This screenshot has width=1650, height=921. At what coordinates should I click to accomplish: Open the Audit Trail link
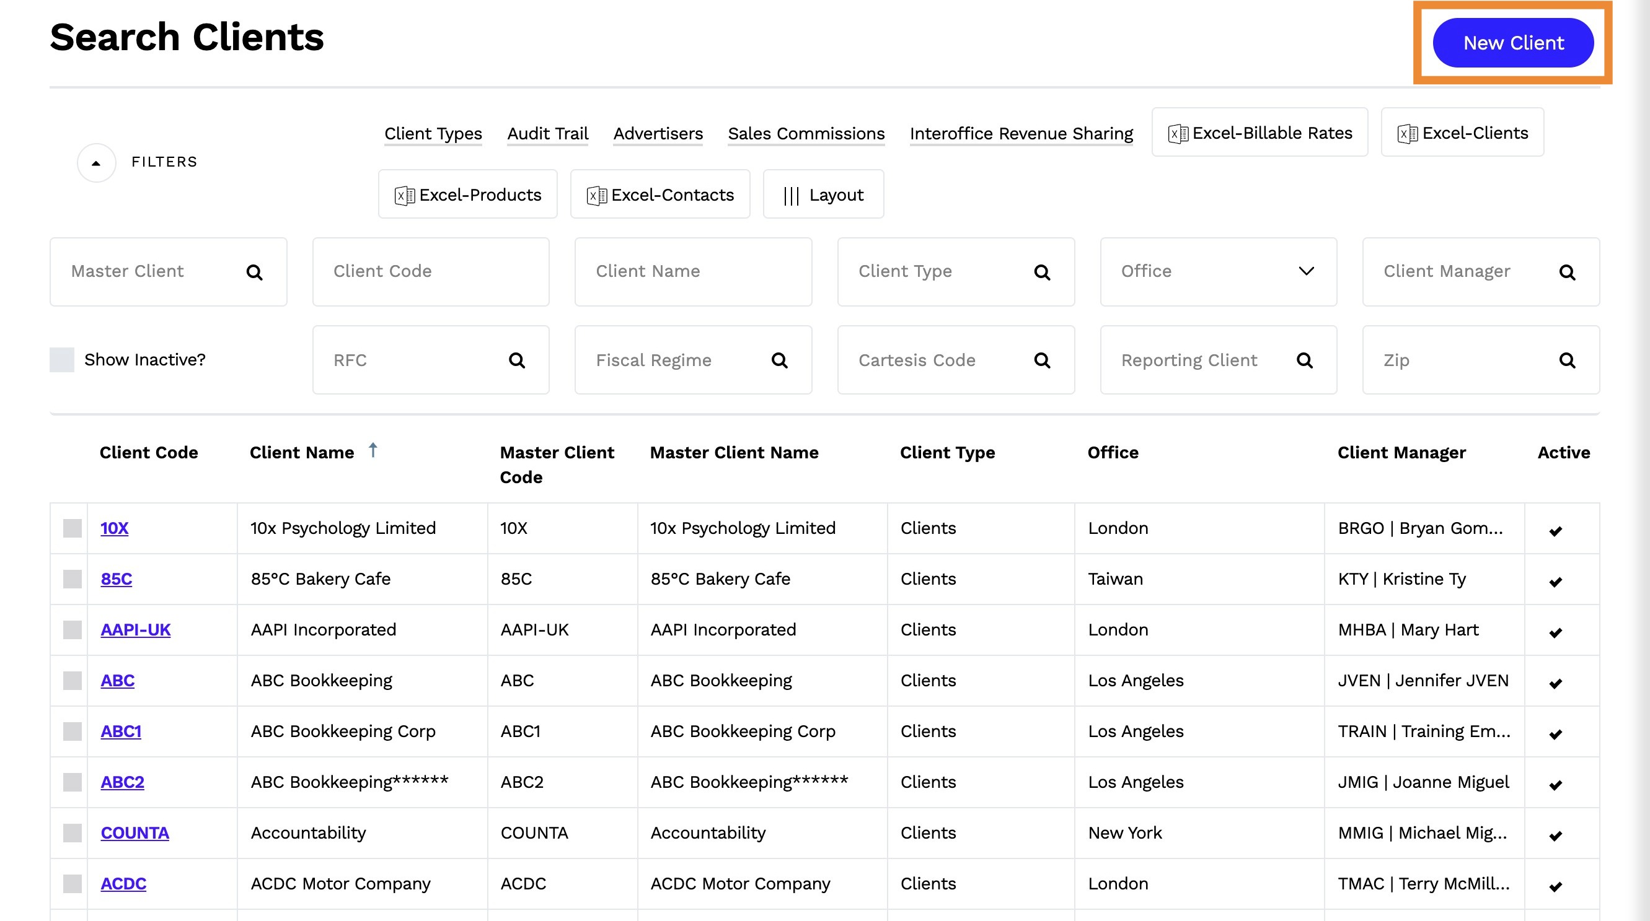[x=548, y=134]
